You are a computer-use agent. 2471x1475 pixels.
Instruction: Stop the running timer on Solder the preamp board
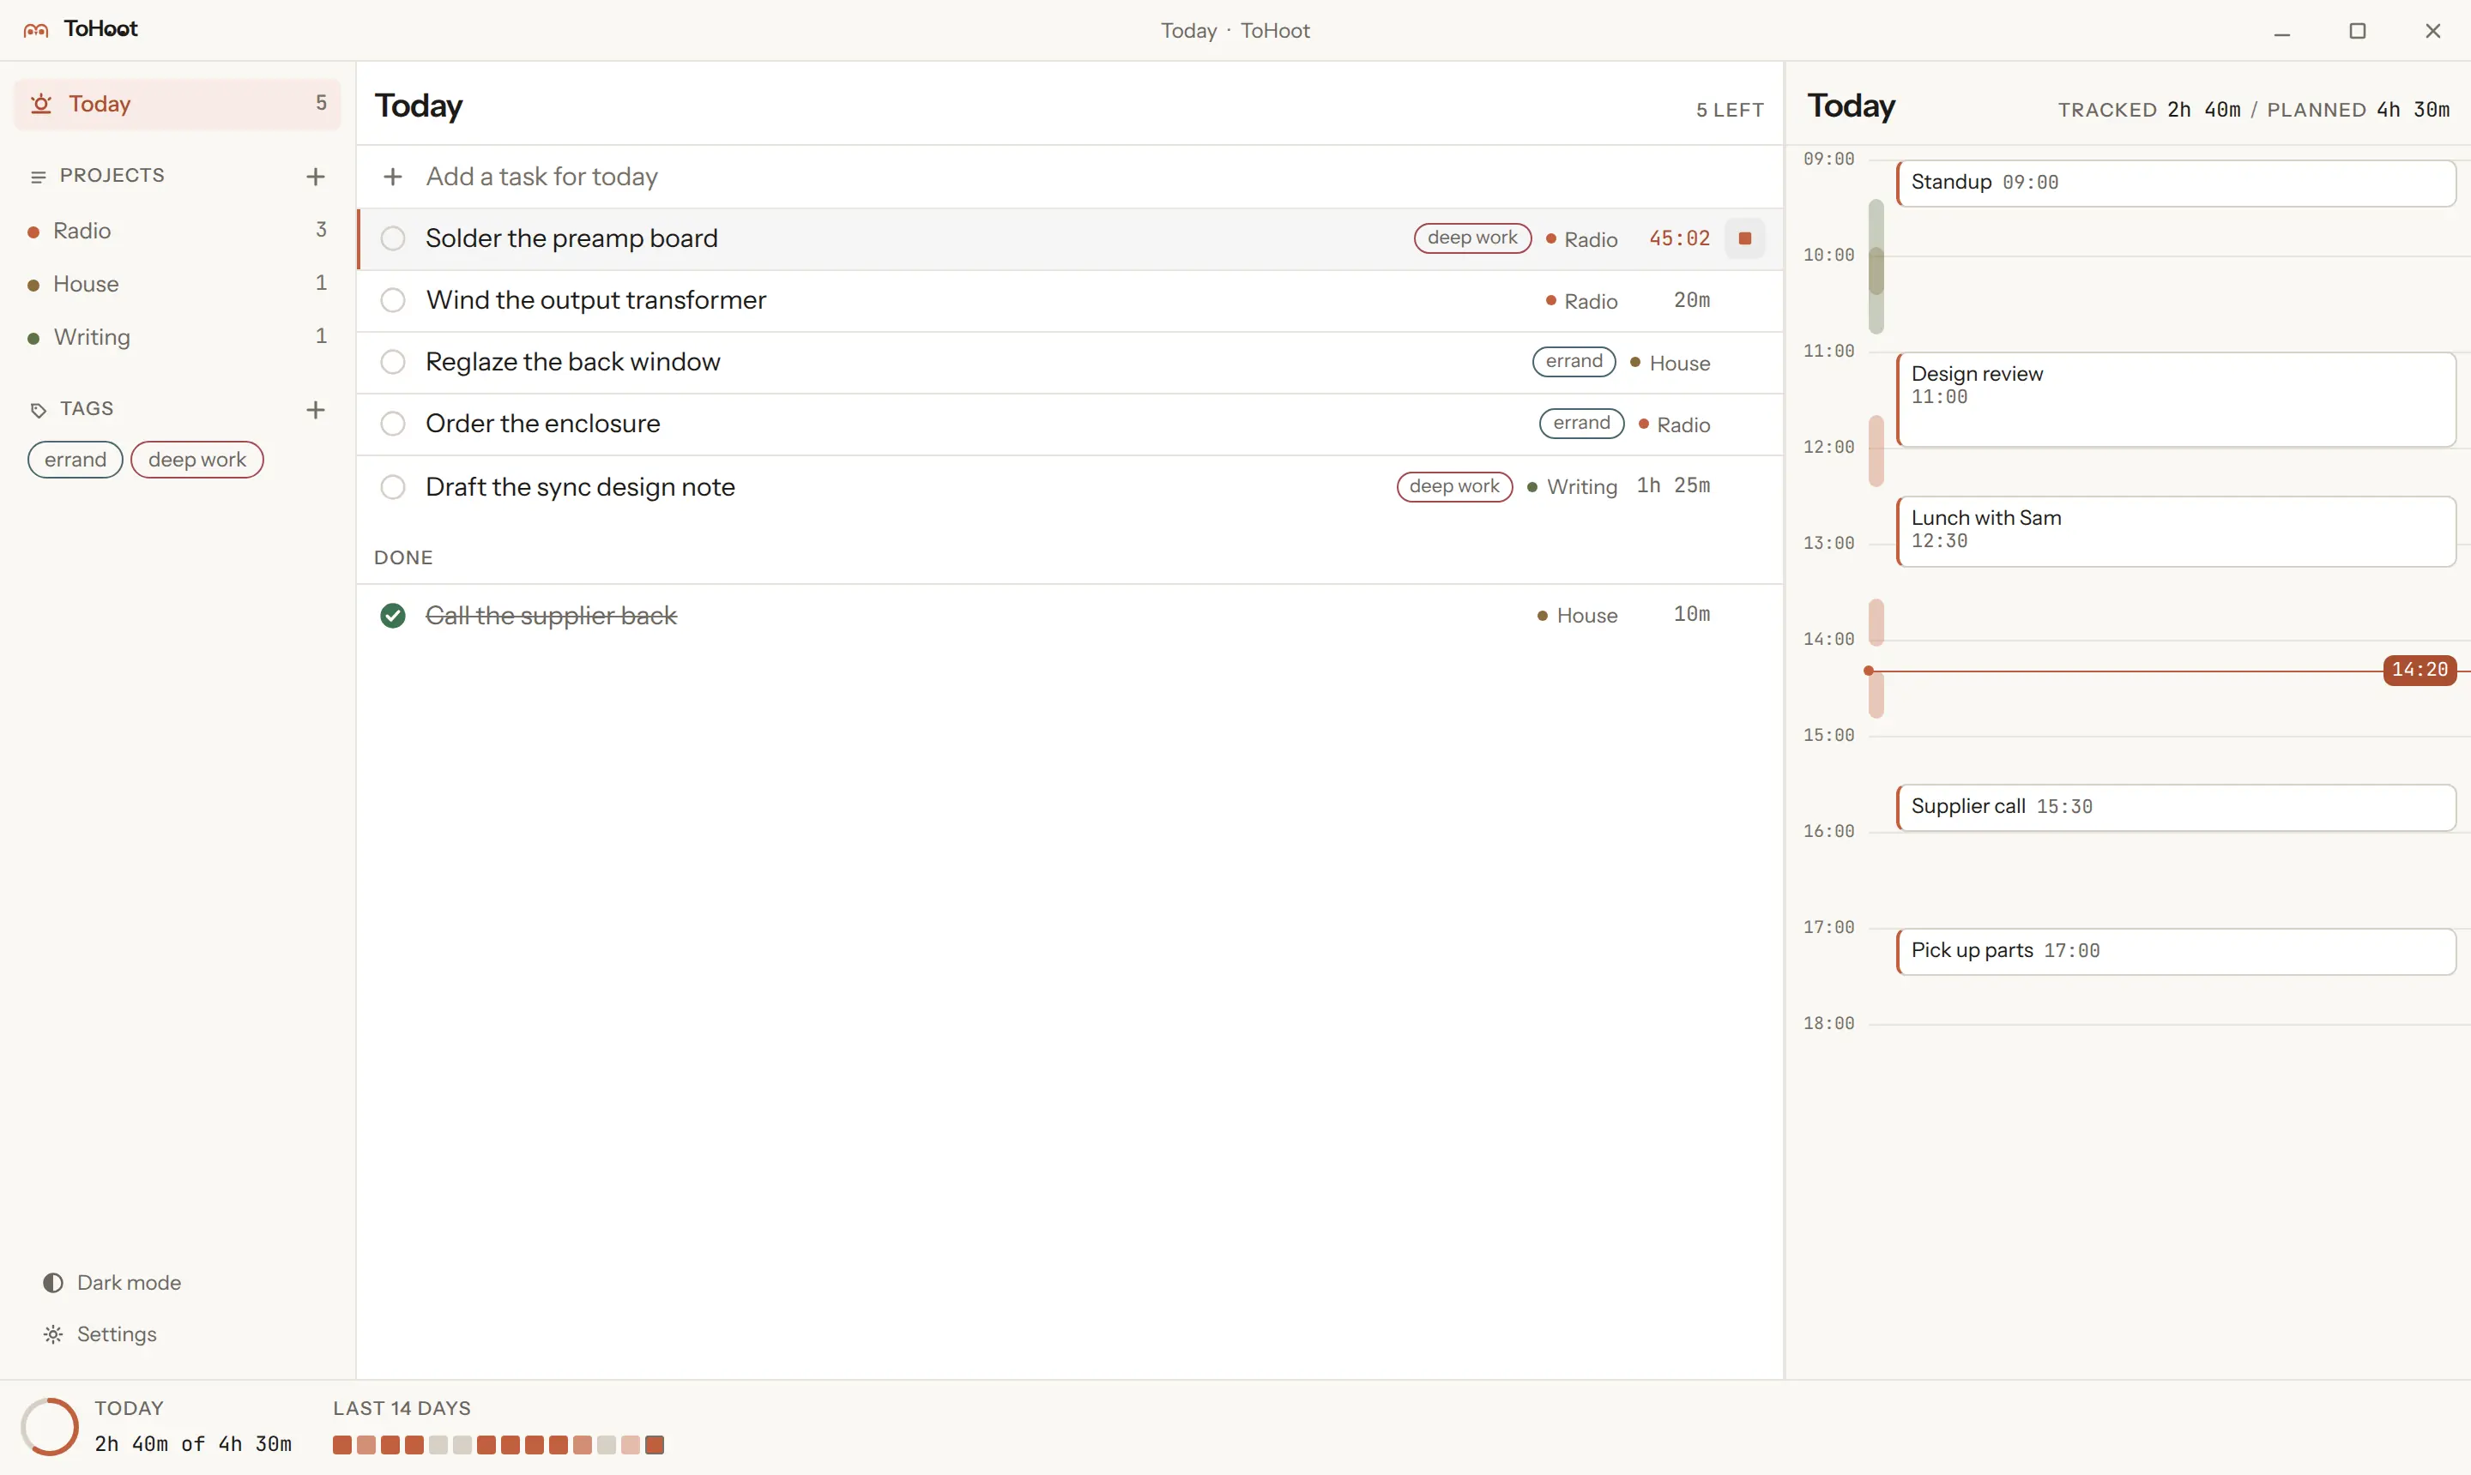coord(1744,238)
